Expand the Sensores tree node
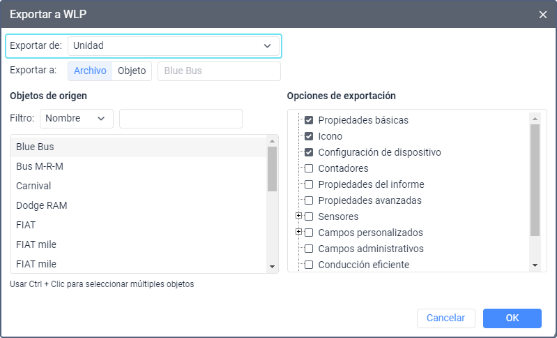 click(x=299, y=216)
